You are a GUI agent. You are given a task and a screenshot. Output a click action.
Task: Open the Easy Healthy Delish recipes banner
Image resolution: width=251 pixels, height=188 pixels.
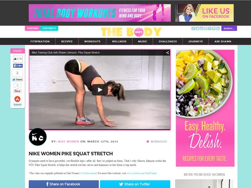205,108
